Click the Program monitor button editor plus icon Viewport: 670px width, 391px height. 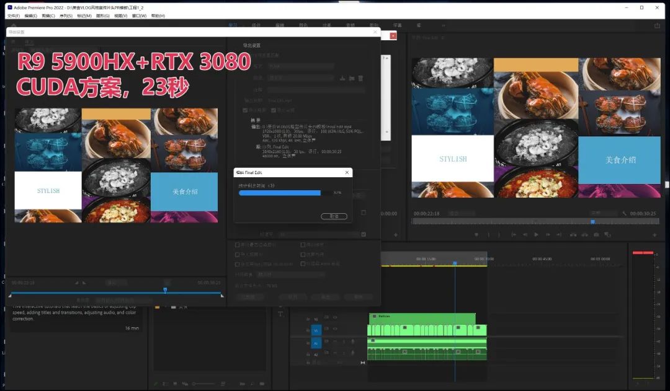[654, 235]
